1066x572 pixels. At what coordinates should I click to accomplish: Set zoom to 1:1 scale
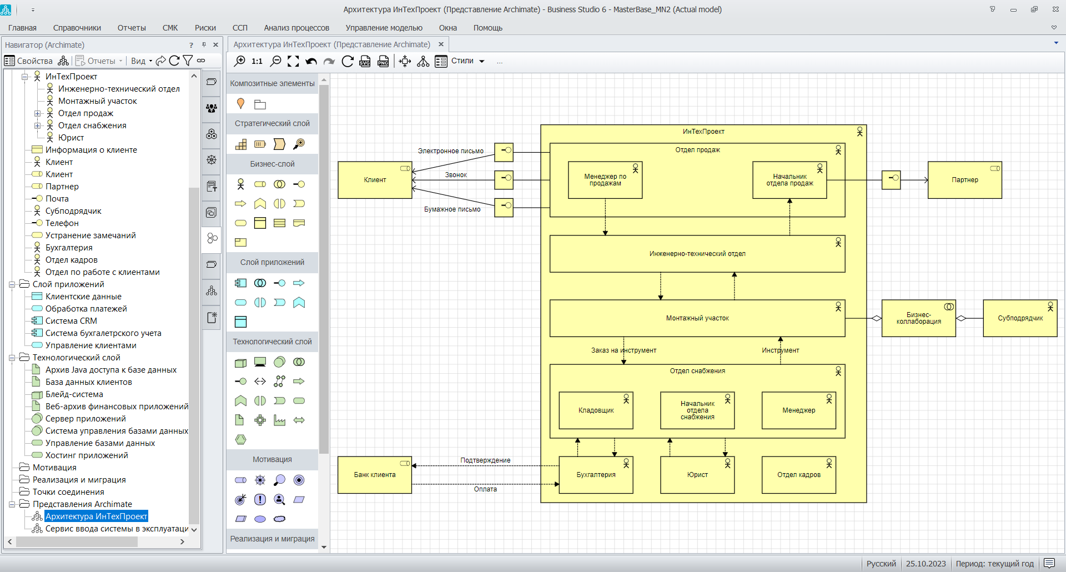click(257, 61)
